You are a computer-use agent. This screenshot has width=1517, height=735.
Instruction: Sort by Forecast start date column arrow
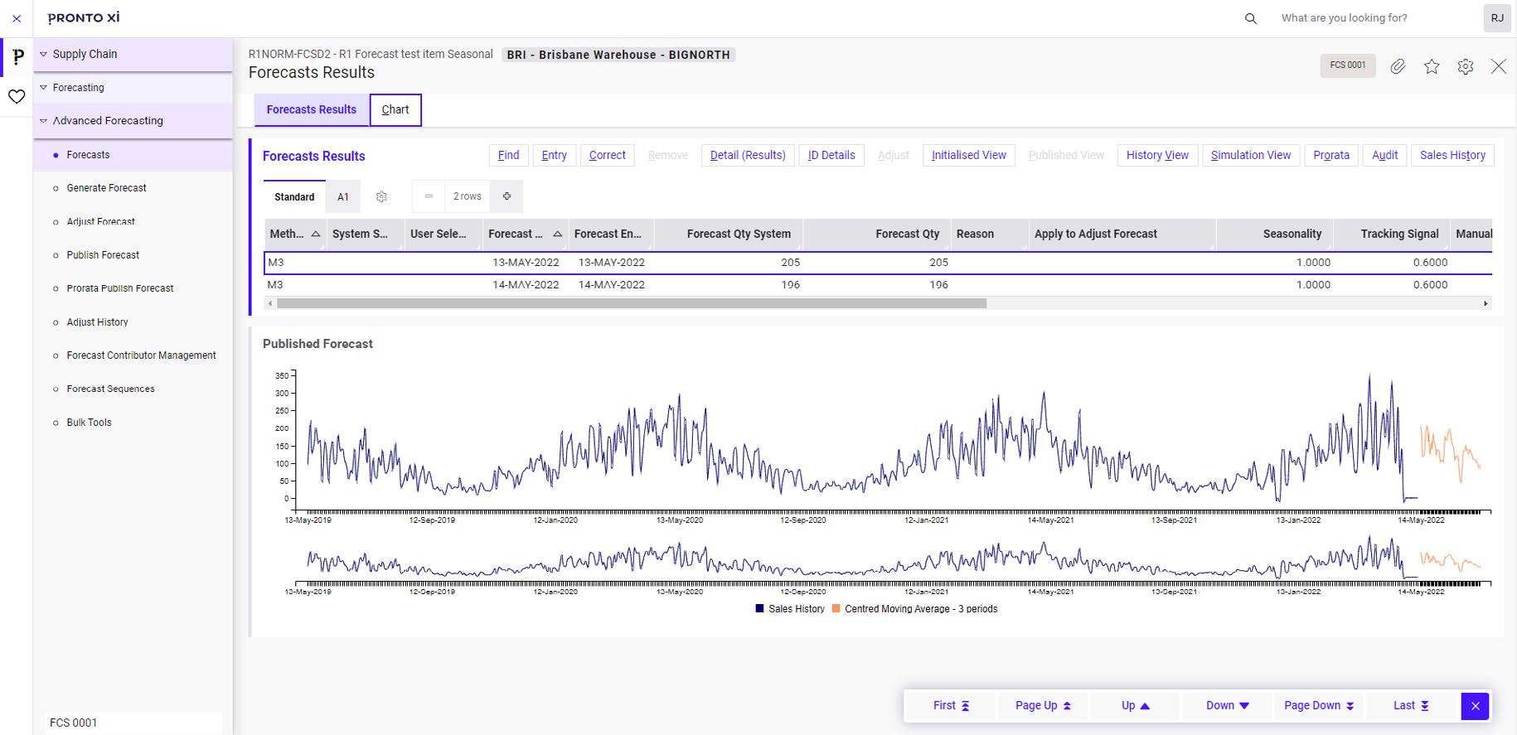(x=558, y=235)
